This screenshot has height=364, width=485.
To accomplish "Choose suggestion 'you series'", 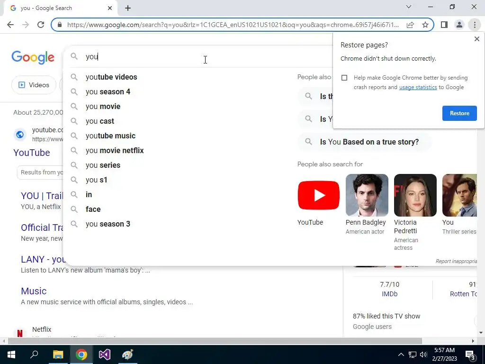I will pyautogui.click(x=103, y=165).
